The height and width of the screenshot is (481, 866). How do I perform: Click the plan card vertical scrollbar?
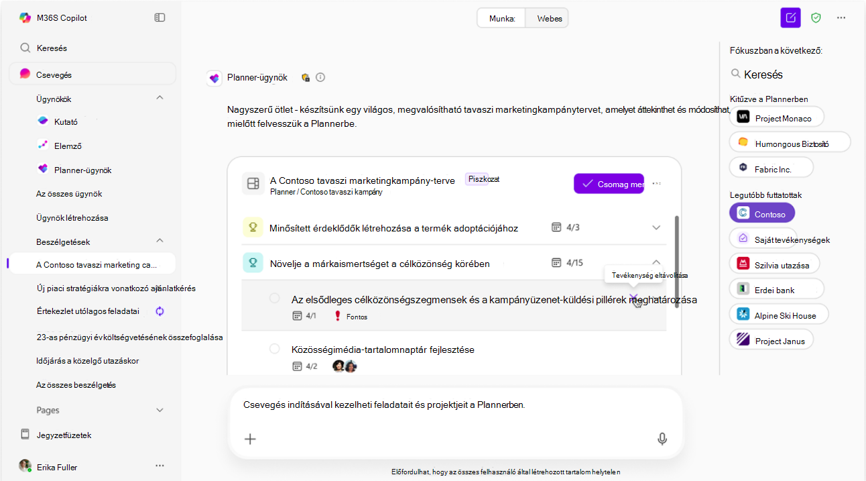pyautogui.click(x=676, y=262)
